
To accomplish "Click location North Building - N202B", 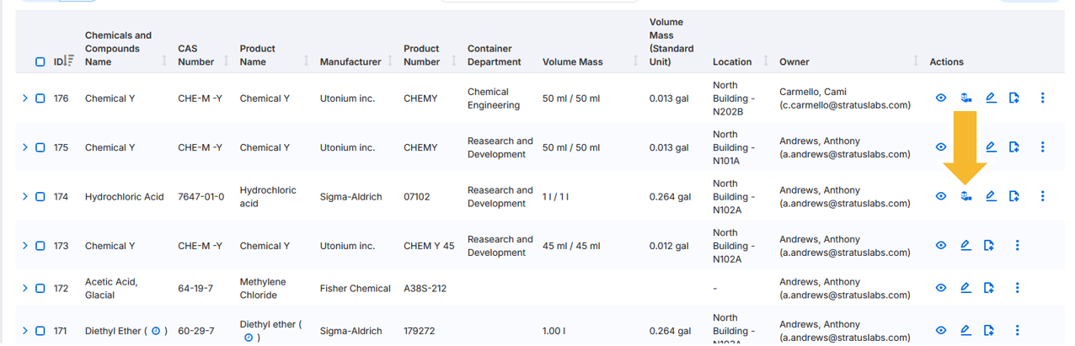I will coord(735,98).
